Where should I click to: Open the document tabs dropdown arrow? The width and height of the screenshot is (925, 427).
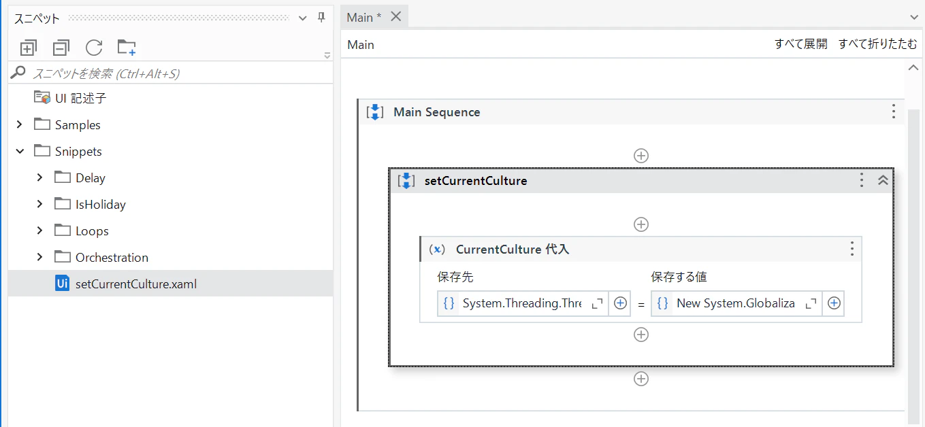(913, 17)
